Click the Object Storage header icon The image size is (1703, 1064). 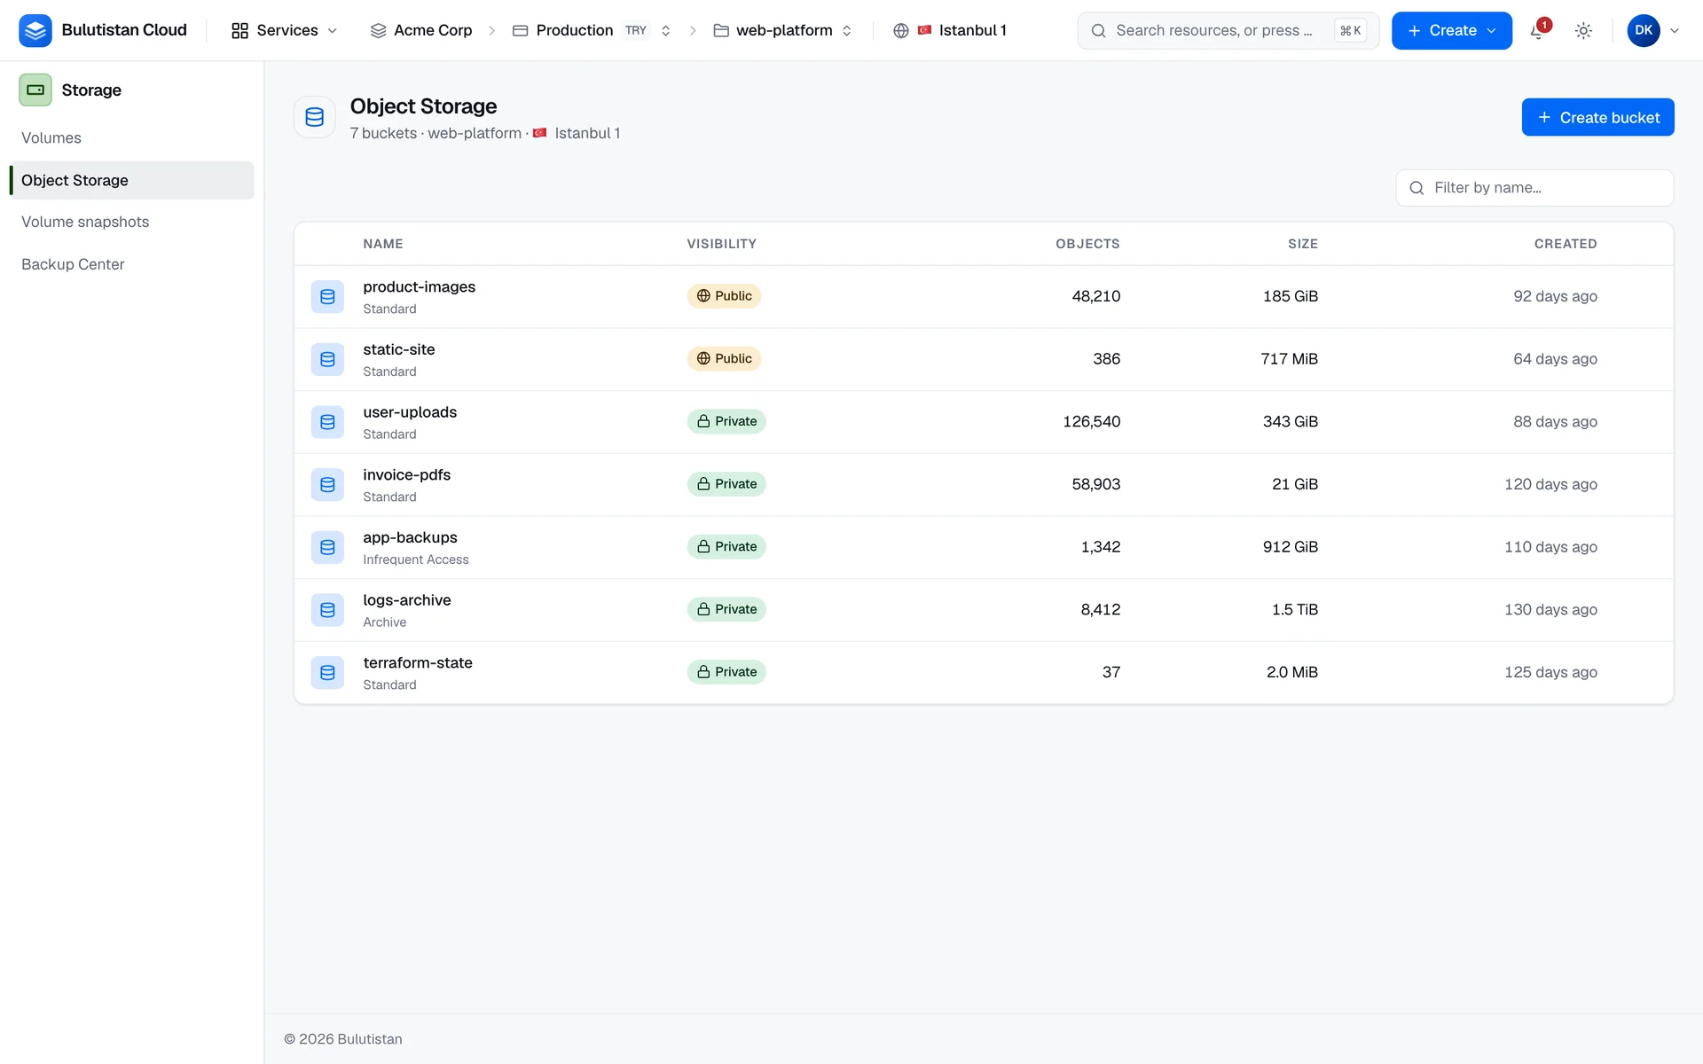[315, 117]
